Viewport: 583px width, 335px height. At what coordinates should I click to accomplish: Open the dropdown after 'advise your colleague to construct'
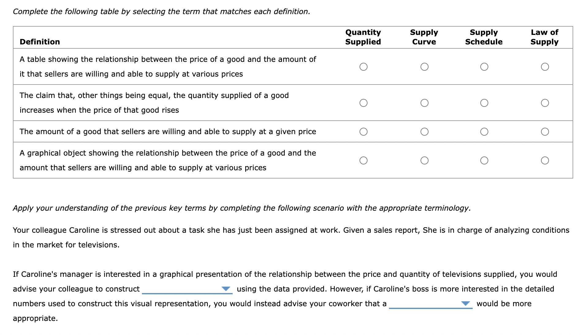(226, 289)
